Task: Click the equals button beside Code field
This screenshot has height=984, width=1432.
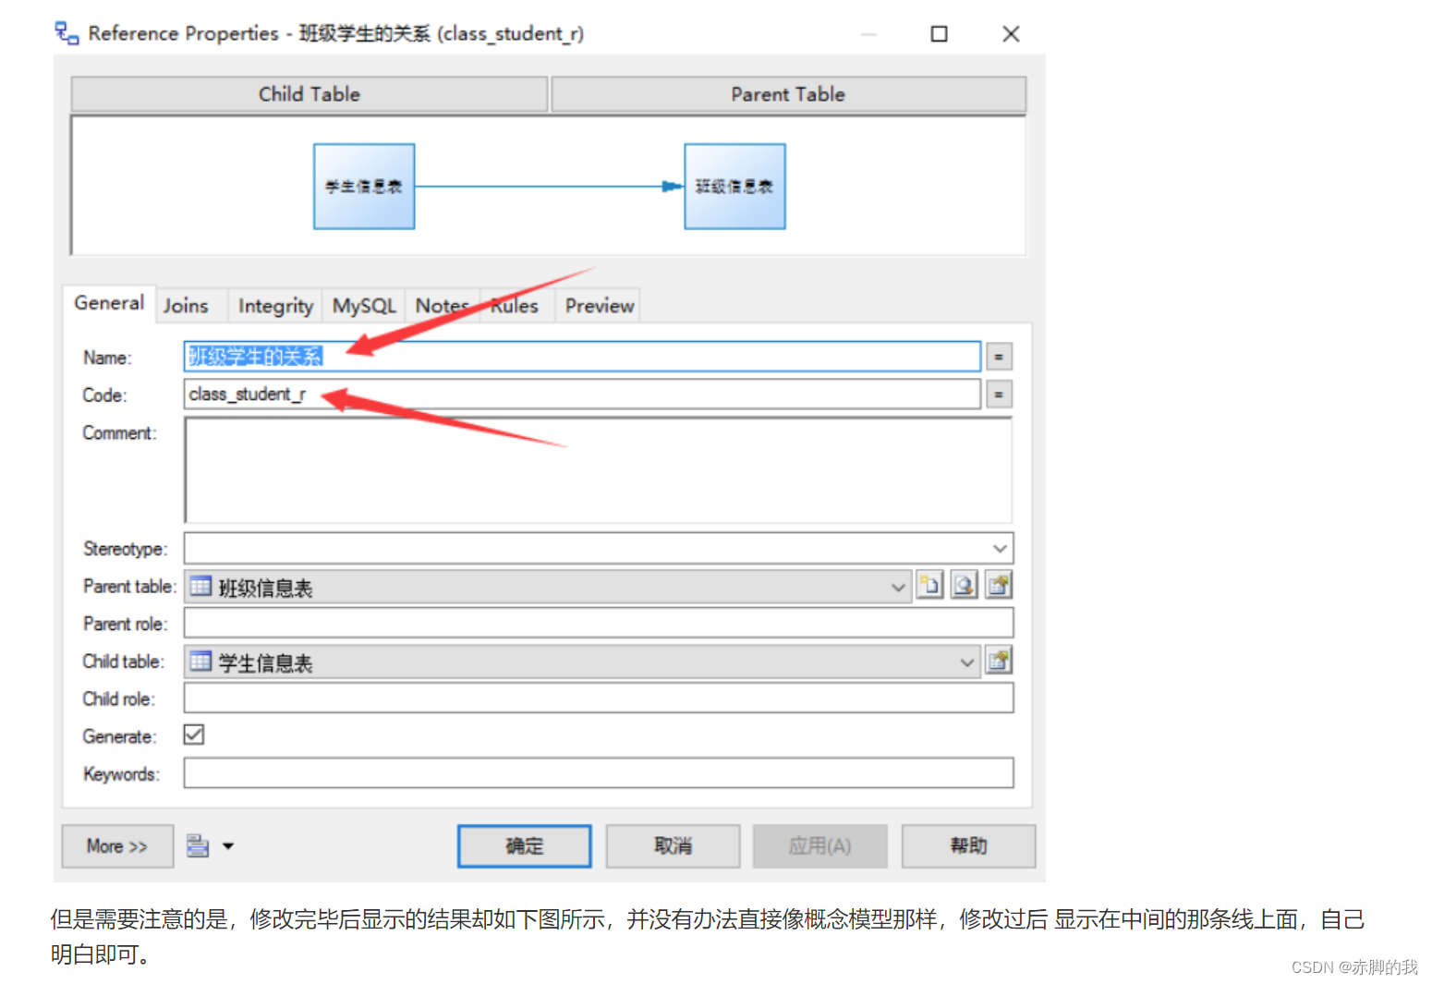Action: point(999,395)
